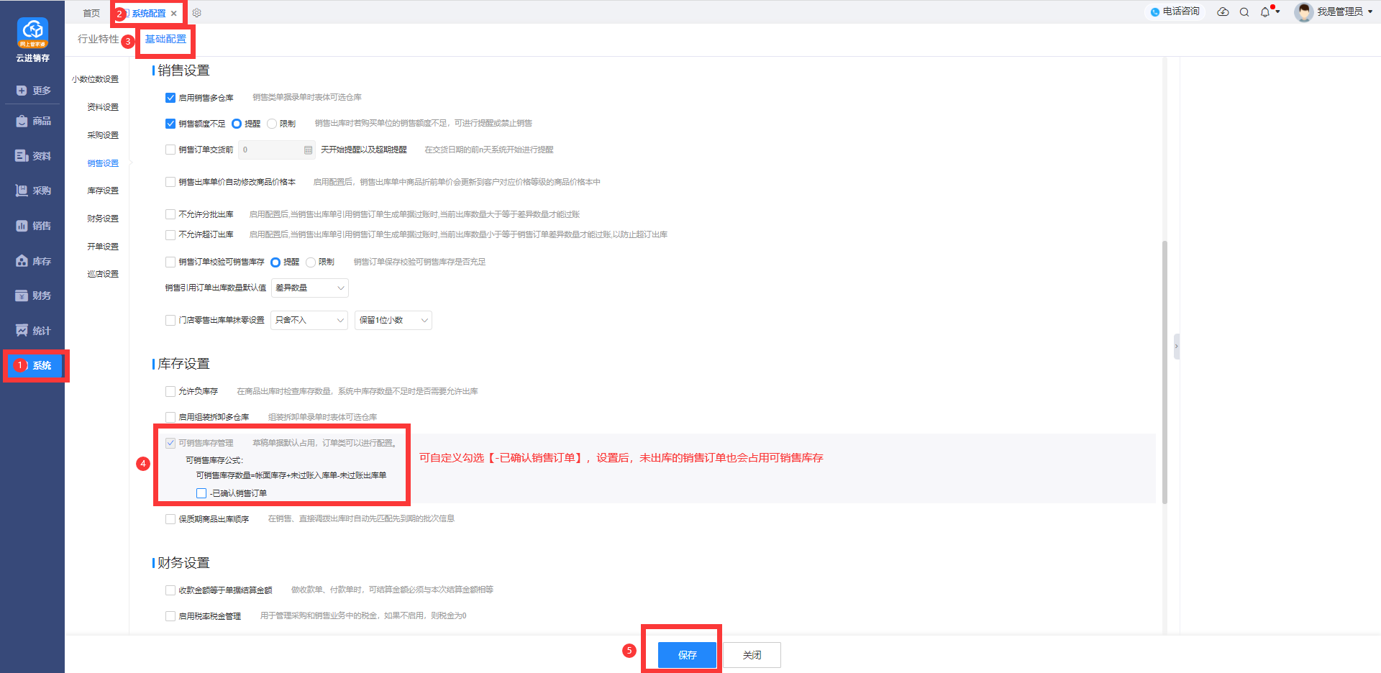Uncheck 启用销售多仓库 checkbox

(x=170, y=98)
